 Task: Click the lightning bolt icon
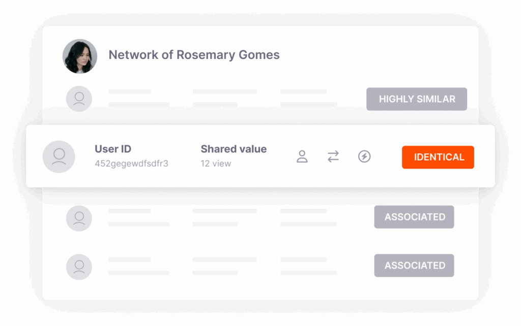pos(364,156)
